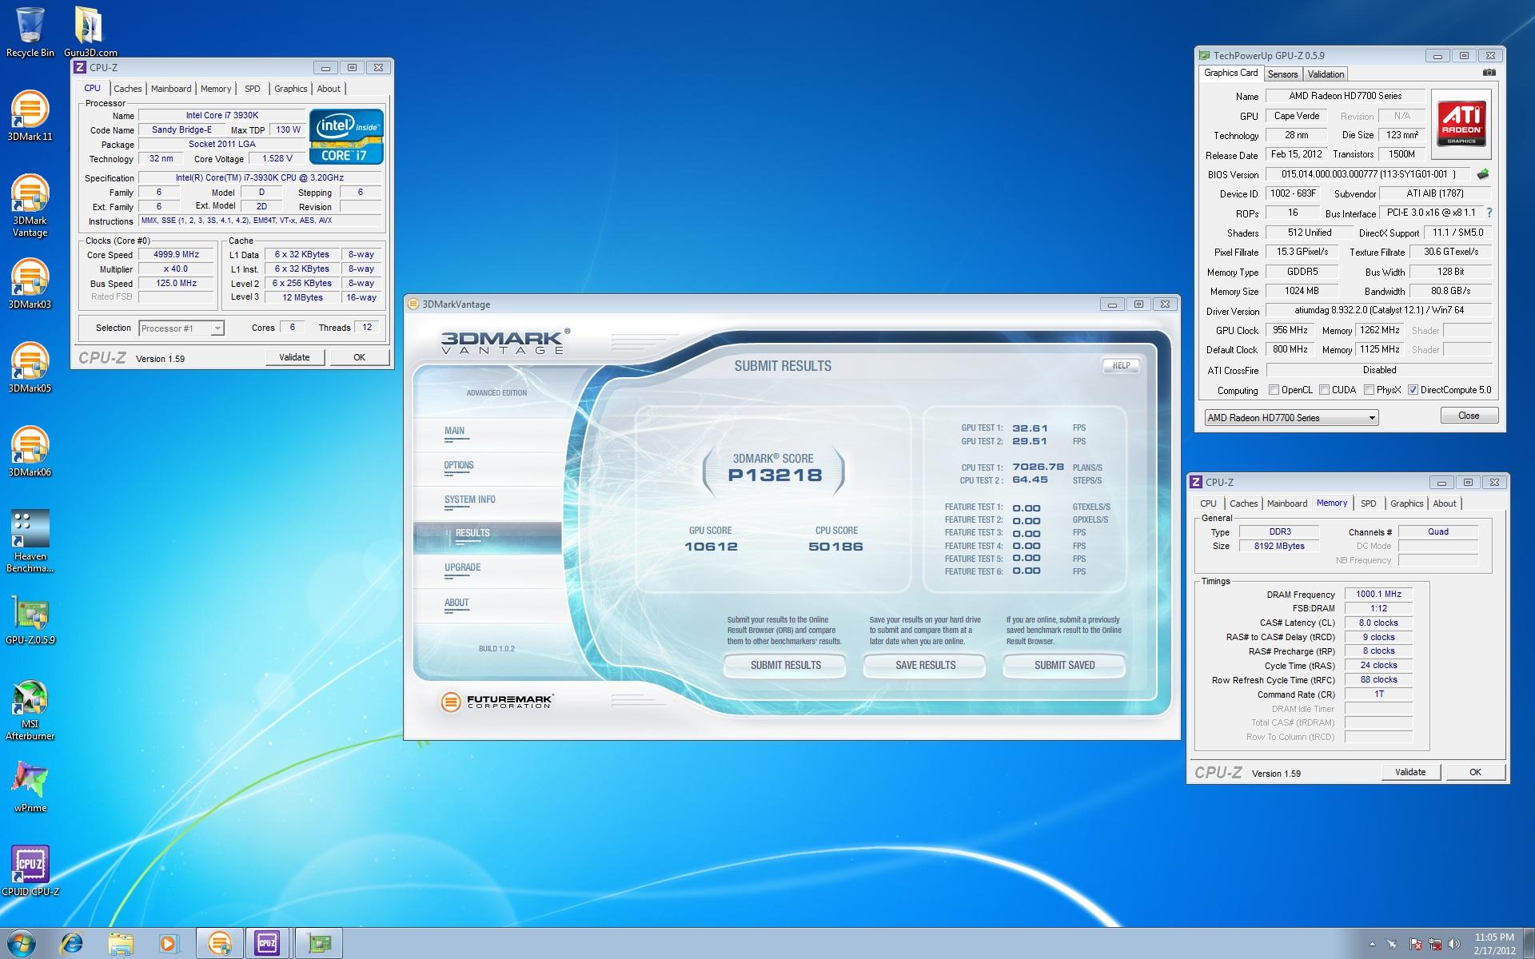Launch 3DMark06 desktop shortcut
The image size is (1535, 959).
pos(30,452)
